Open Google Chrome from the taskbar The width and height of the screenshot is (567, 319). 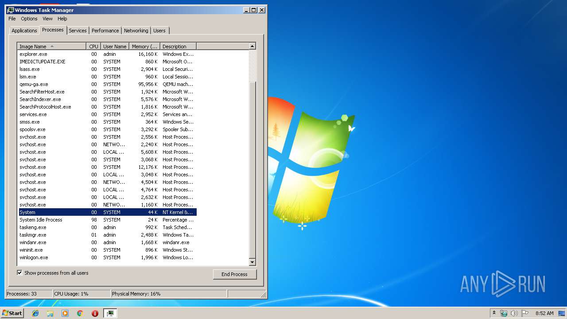coord(80,313)
